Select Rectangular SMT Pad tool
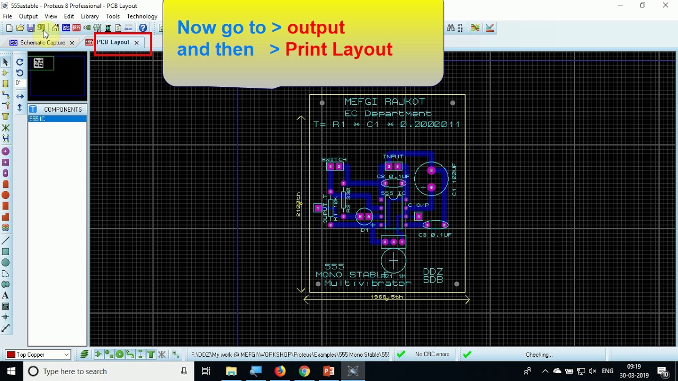The width and height of the screenshot is (678, 381). (5, 206)
